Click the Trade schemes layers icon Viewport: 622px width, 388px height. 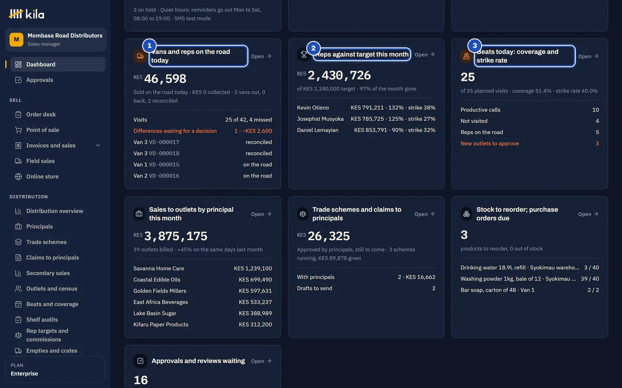(18, 242)
